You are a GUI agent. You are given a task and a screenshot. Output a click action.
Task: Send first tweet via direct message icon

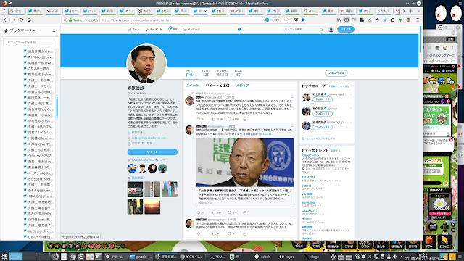245,119
